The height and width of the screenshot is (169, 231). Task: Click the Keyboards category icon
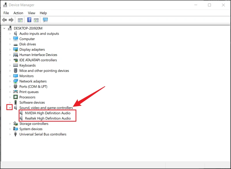16,65
